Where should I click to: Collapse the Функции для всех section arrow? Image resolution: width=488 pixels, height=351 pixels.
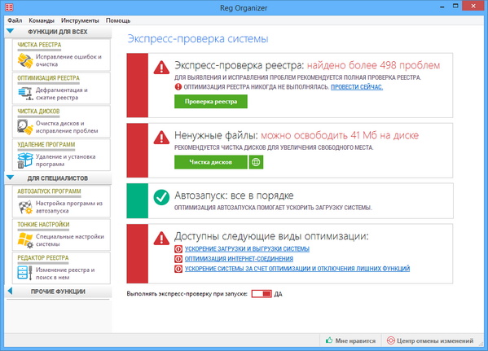pyautogui.click(x=11, y=31)
